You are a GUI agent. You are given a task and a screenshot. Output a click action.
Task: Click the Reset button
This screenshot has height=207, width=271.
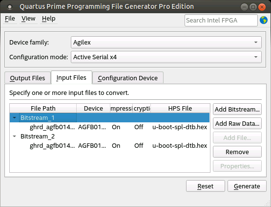click(x=205, y=186)
